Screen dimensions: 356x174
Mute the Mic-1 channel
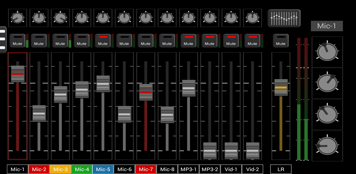pos(17,41)
